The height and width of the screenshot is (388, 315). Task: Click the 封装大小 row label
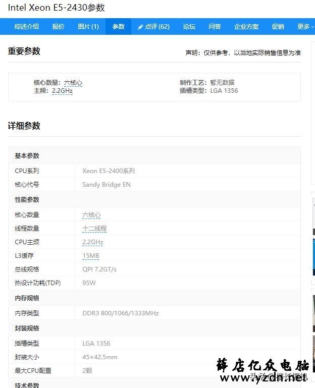click(27, 357)
